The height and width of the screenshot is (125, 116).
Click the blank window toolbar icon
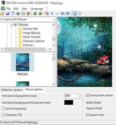[x=12, y=13]
